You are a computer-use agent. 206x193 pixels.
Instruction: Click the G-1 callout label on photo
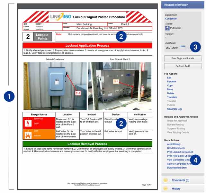pyautogui.click(x=116, y=82)
